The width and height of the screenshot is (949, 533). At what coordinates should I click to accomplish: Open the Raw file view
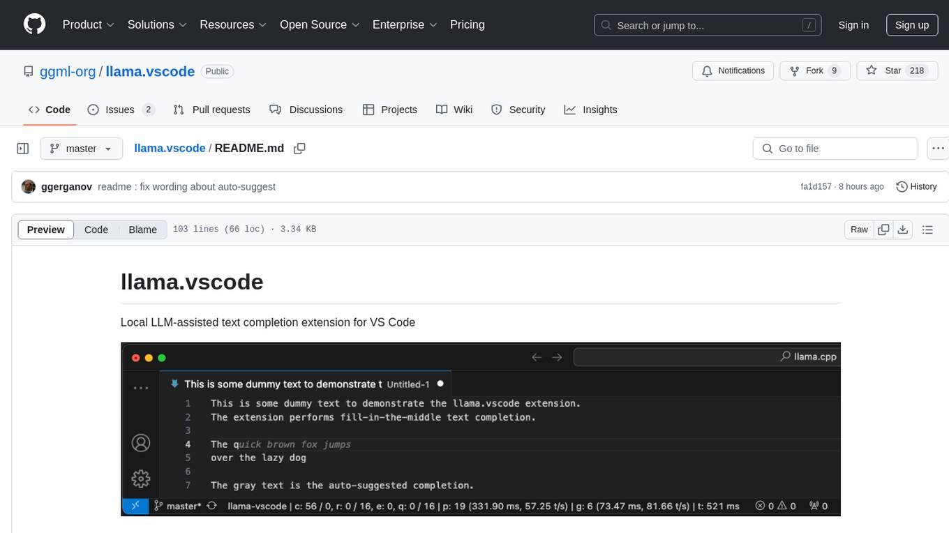[x=859, y=230]
